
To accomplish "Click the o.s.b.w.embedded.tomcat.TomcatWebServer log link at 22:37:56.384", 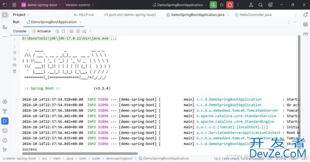I will 237,111.
